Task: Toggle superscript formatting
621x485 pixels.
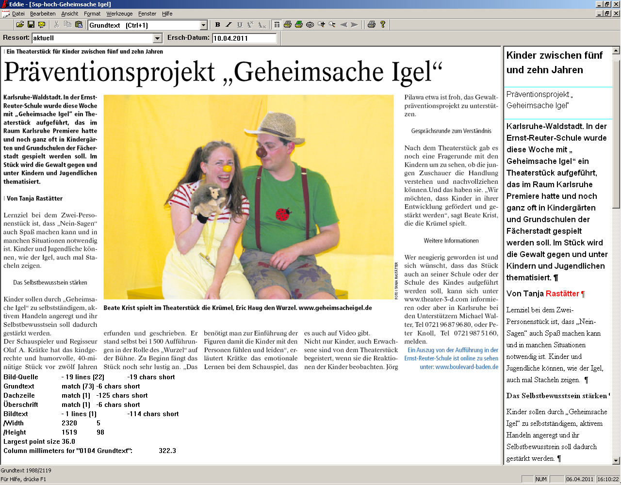Action: [250, 24]
